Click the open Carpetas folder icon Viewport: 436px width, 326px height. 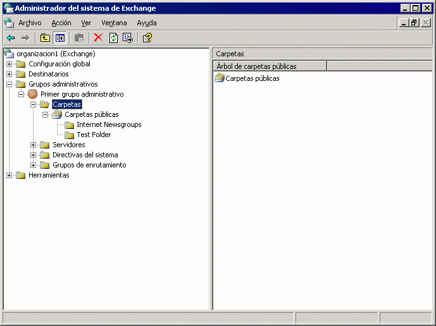pos(45,104)
